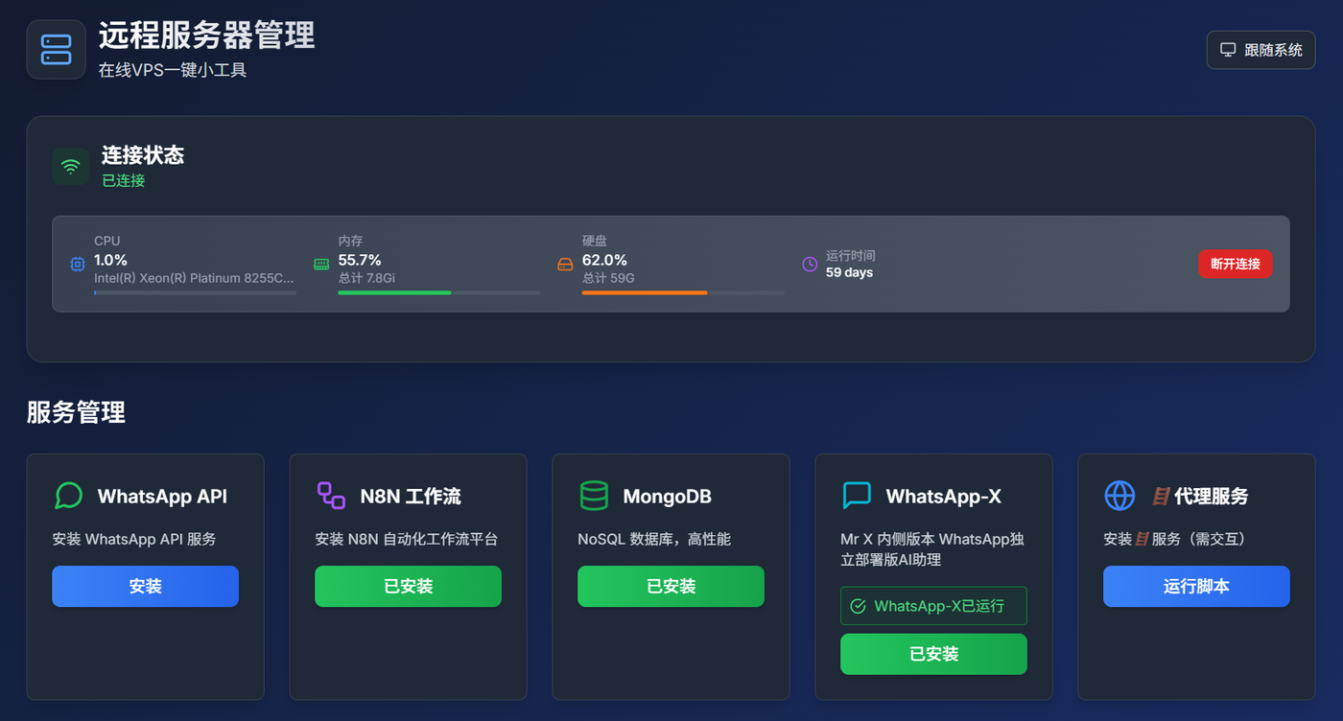Click the 运行时间 label
This screenshot has width=1343, height=721.
(851, 256)
